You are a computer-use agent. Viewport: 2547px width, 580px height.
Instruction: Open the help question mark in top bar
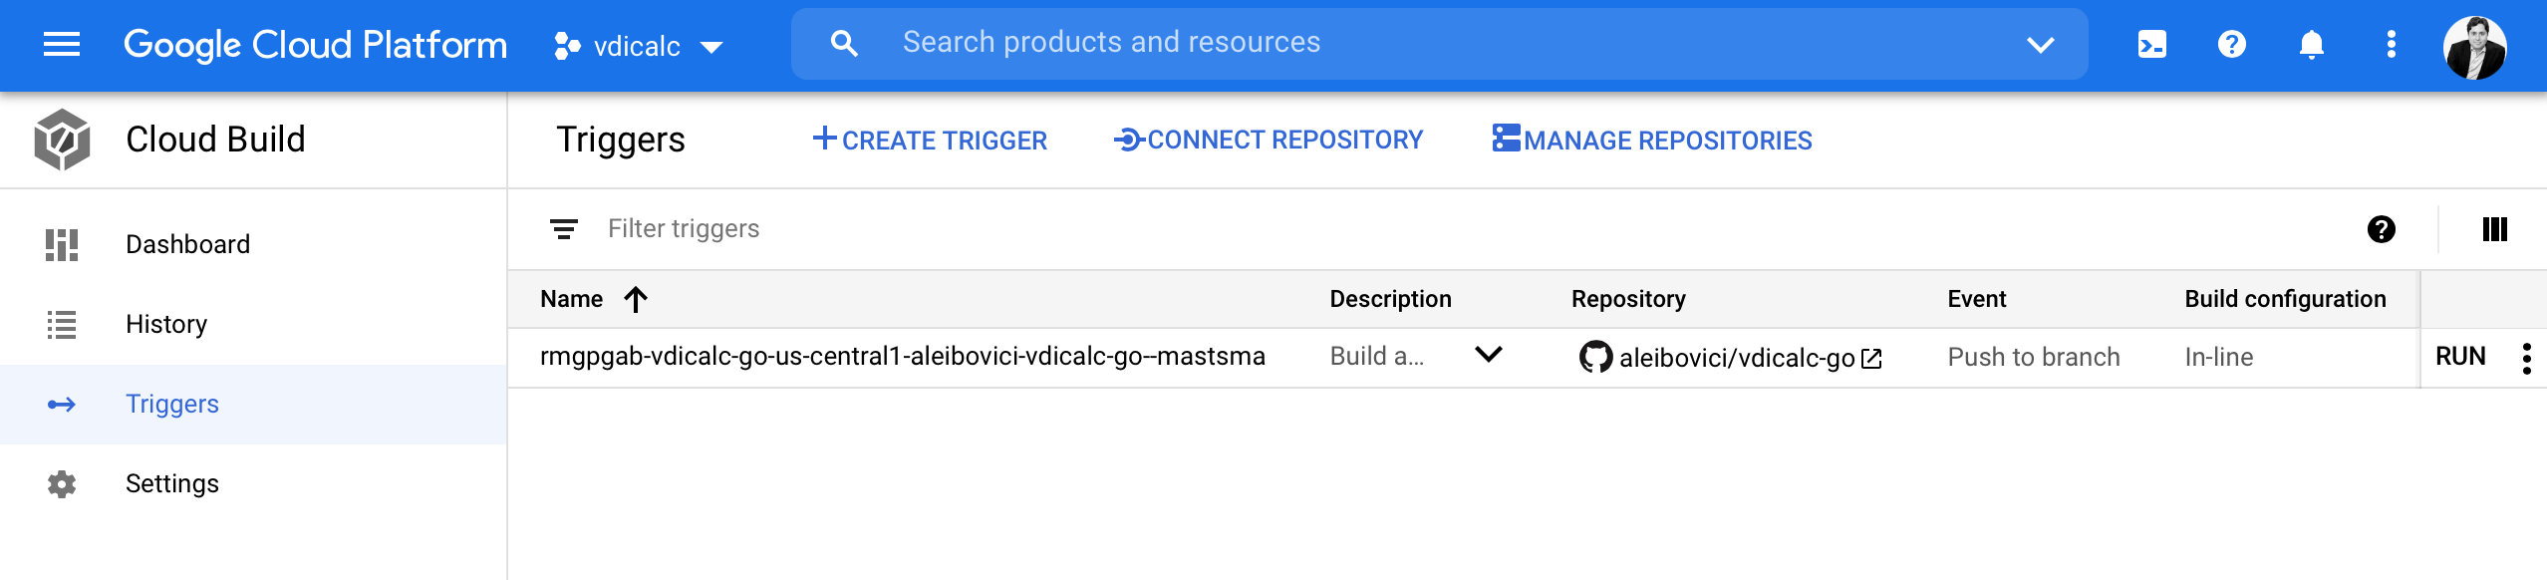2231,44
